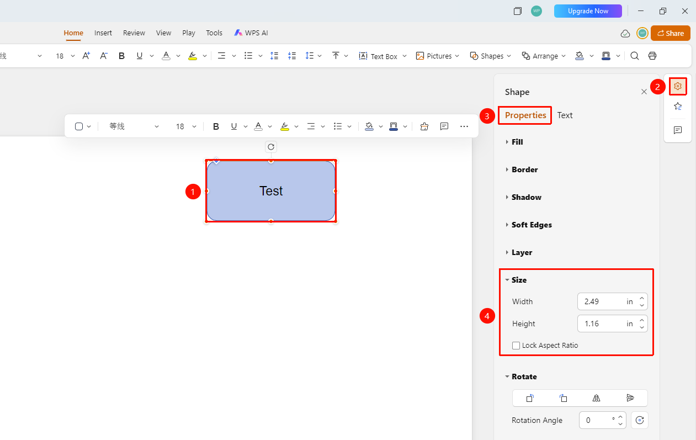Screen dimensions: 696x440
Task: Click the Print icon in the ribbon
Action: click(x=652, y=56)
